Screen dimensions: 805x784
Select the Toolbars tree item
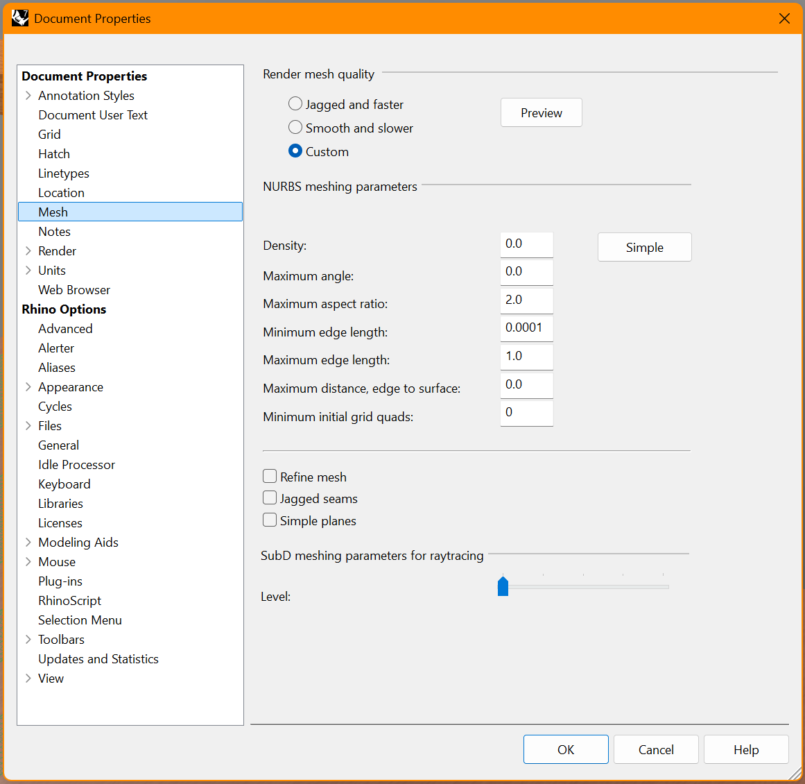61,640
